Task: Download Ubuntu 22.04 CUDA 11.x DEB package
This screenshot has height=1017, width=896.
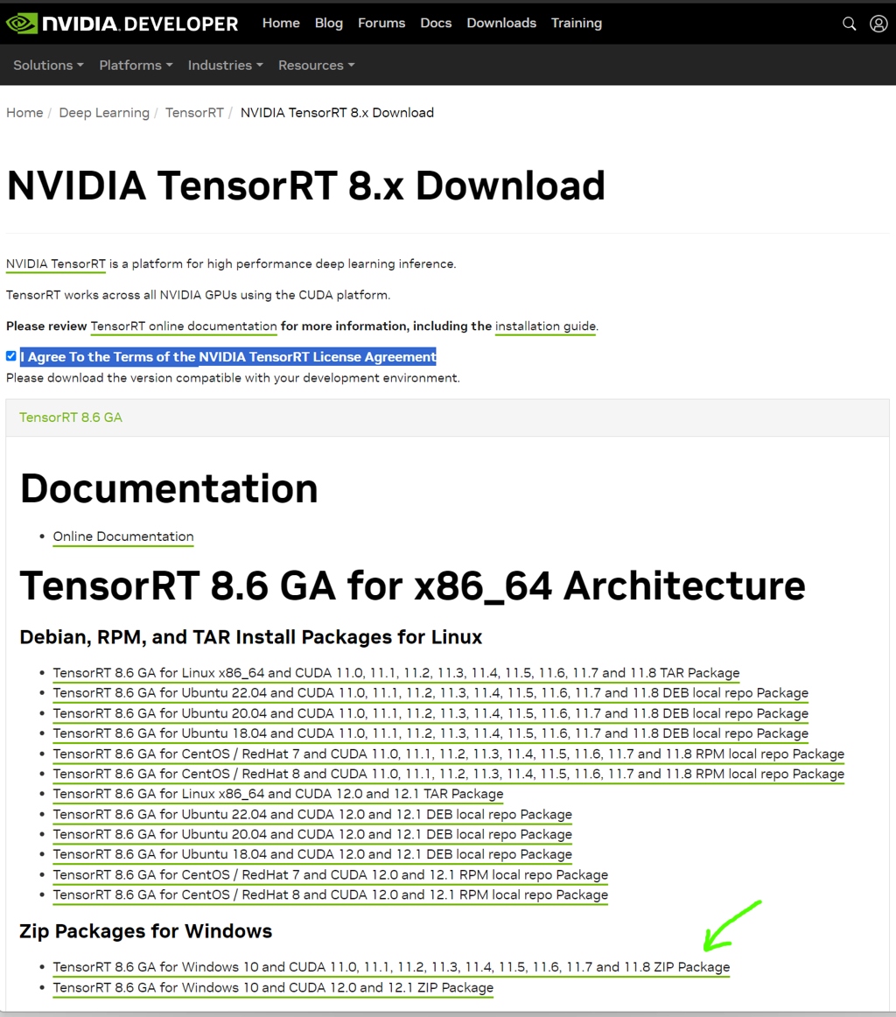Action: click(430, 692)
